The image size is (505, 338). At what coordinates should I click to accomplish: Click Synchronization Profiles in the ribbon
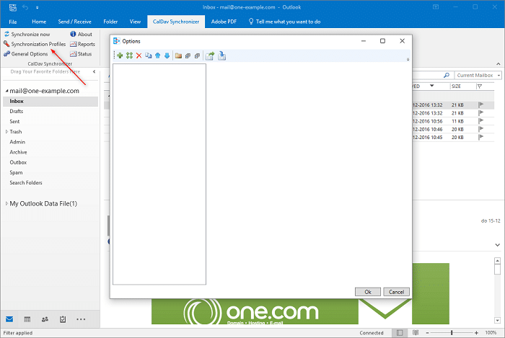tap(38, 44)
